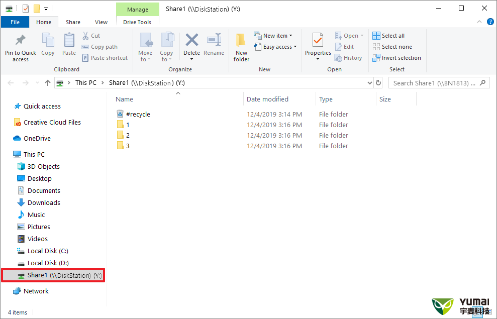Open Properties from the ribbon
The height and width of the screenshot is (319, 497).
(x=318, y=41)
